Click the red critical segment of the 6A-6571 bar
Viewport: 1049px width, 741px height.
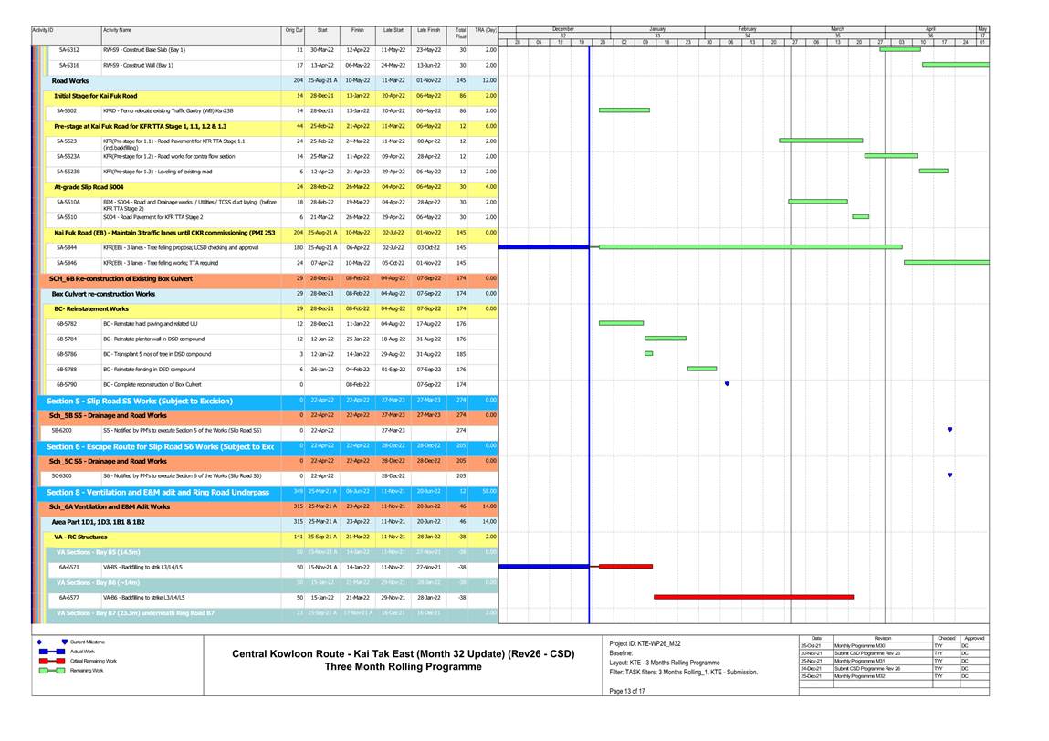625,566
